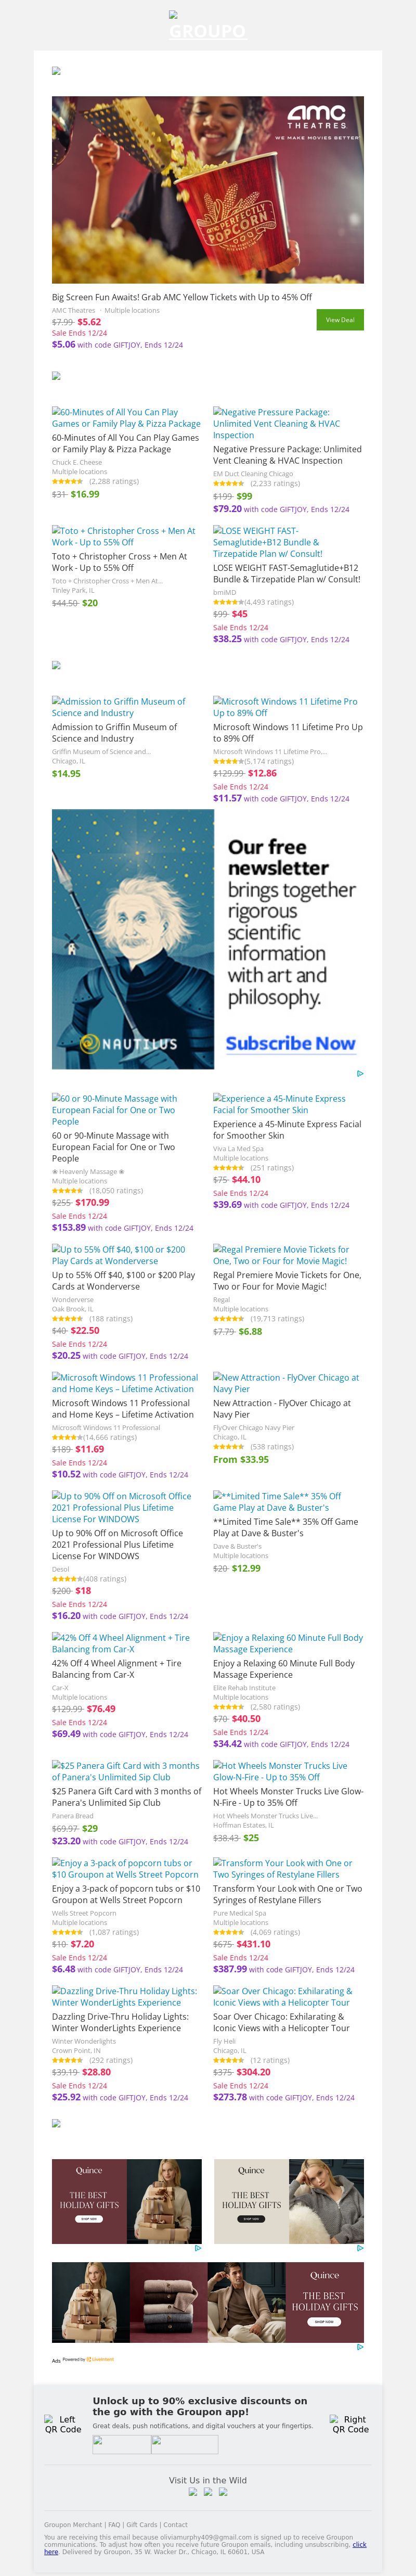Click the AMC Theatres popcorn banner image
The height and width of the screenshot is (2576, 416).
click(208, 190)
